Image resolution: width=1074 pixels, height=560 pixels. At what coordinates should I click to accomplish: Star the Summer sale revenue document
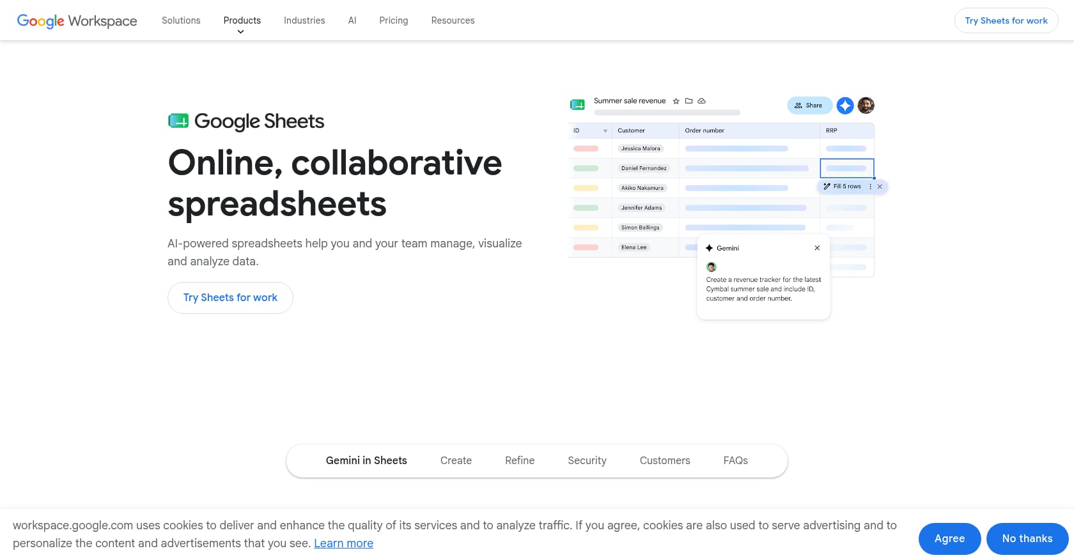676,101
